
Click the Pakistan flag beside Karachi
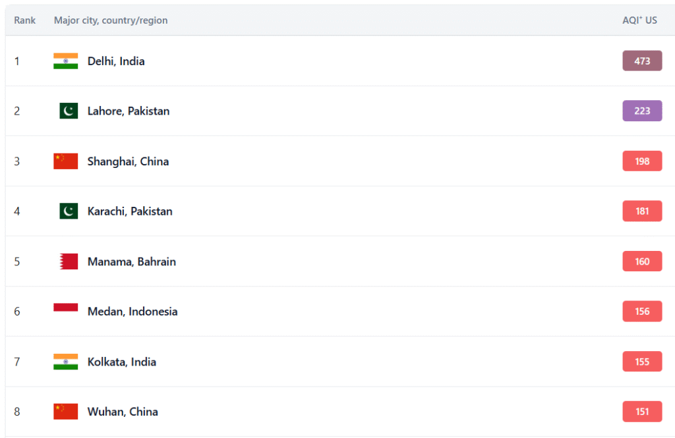coord(69,211)
